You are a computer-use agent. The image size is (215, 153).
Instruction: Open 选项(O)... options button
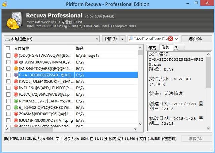[x=197, y=39]
